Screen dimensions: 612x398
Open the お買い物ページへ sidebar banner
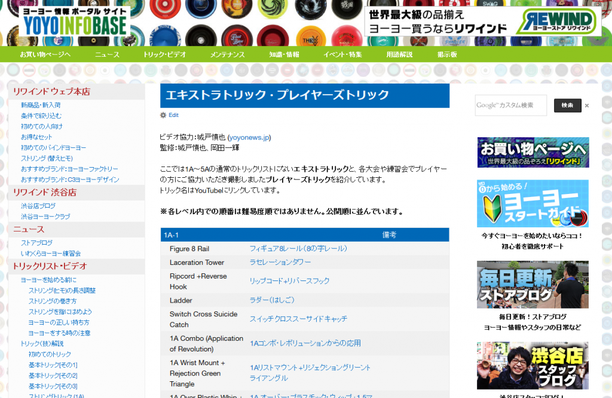[533, 152]
